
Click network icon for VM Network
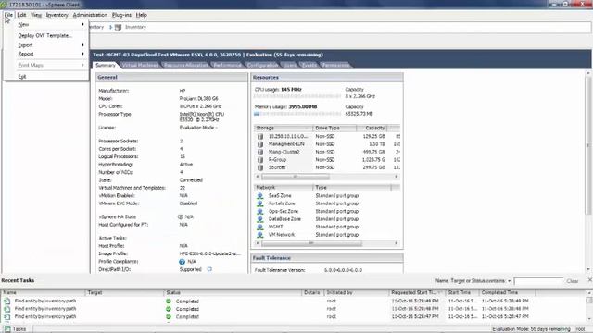[x=260, y=235]
